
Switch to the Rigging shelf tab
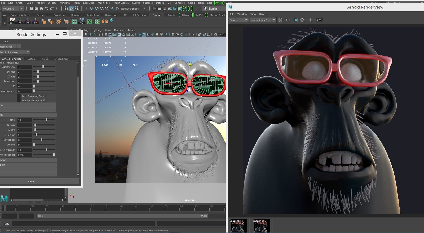pos(76,15)
